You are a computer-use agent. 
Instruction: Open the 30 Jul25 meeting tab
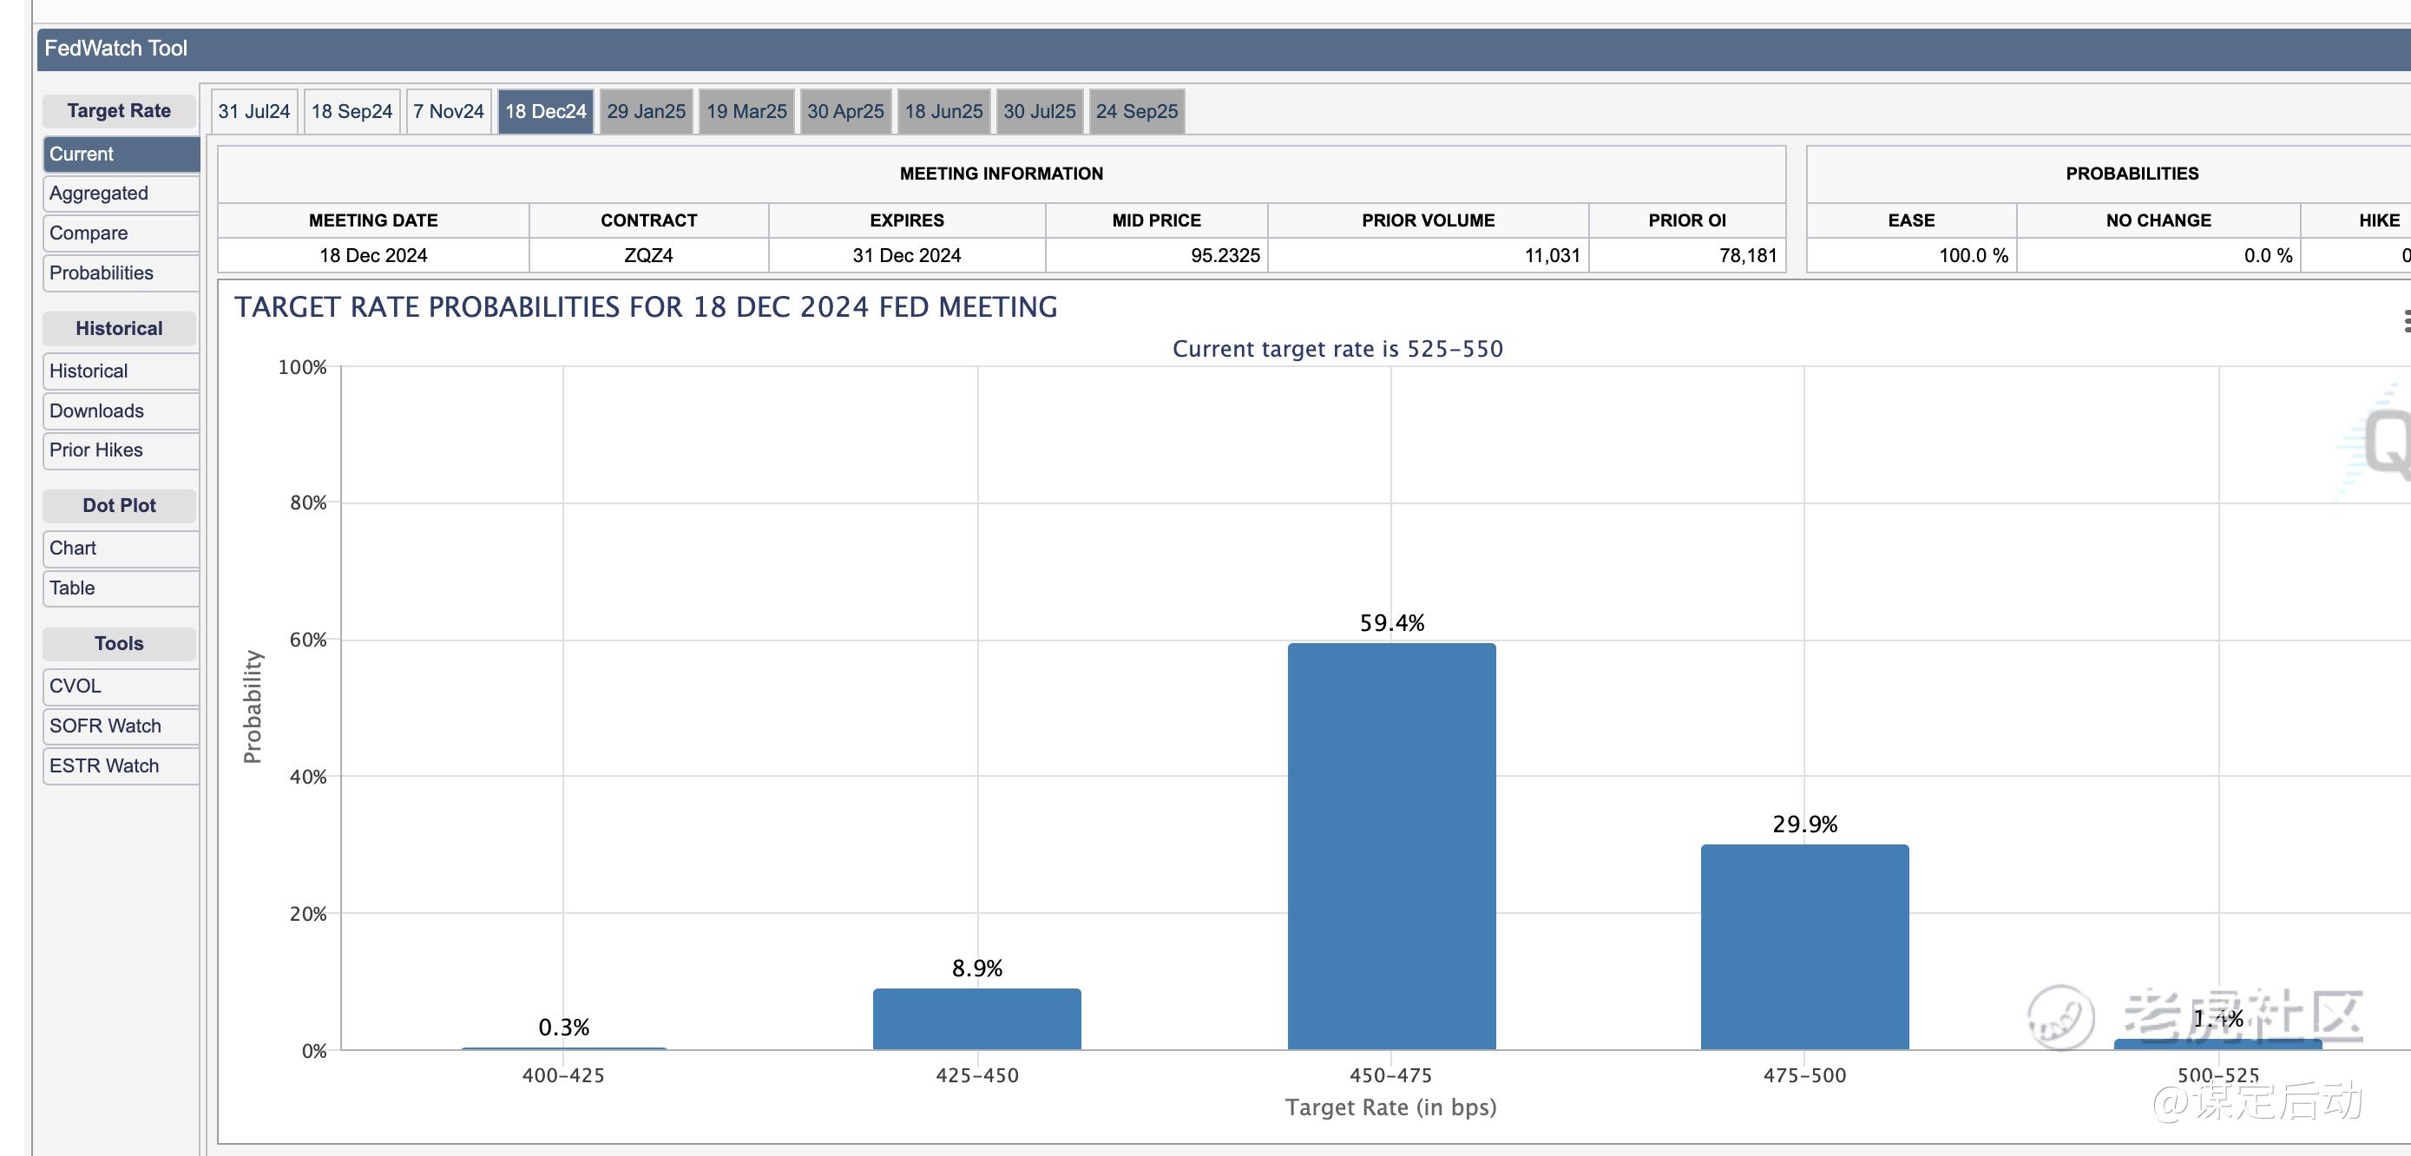coord(1040,111)
